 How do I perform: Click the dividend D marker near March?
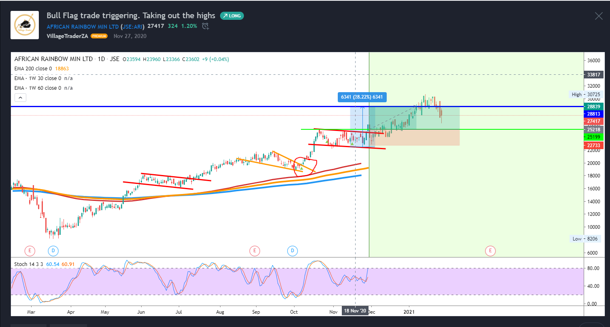pos(53,251)
